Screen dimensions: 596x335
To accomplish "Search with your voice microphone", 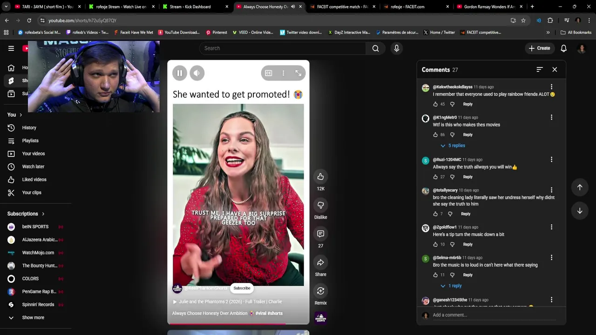I will pyautogui.click(x=397, y=48).
